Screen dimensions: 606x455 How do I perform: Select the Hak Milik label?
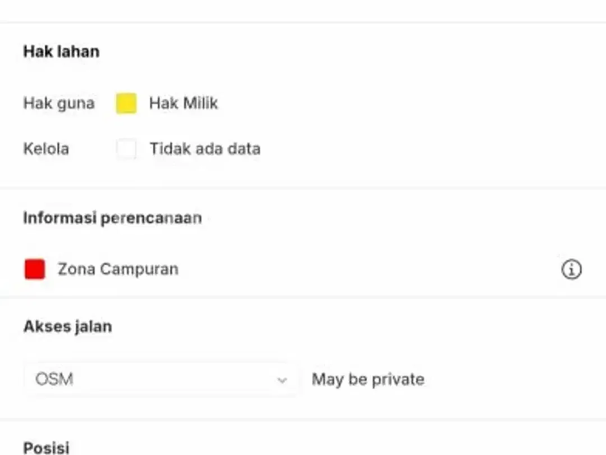(x=183, y=103)
